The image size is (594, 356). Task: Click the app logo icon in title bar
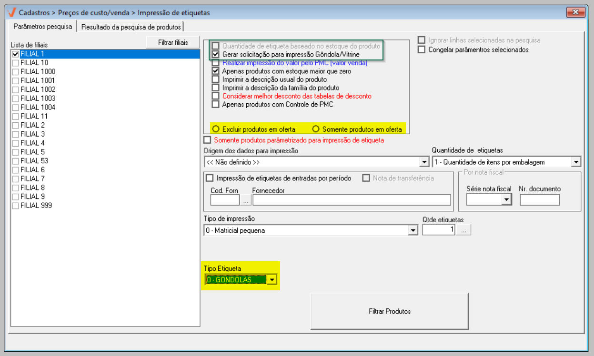11,13
